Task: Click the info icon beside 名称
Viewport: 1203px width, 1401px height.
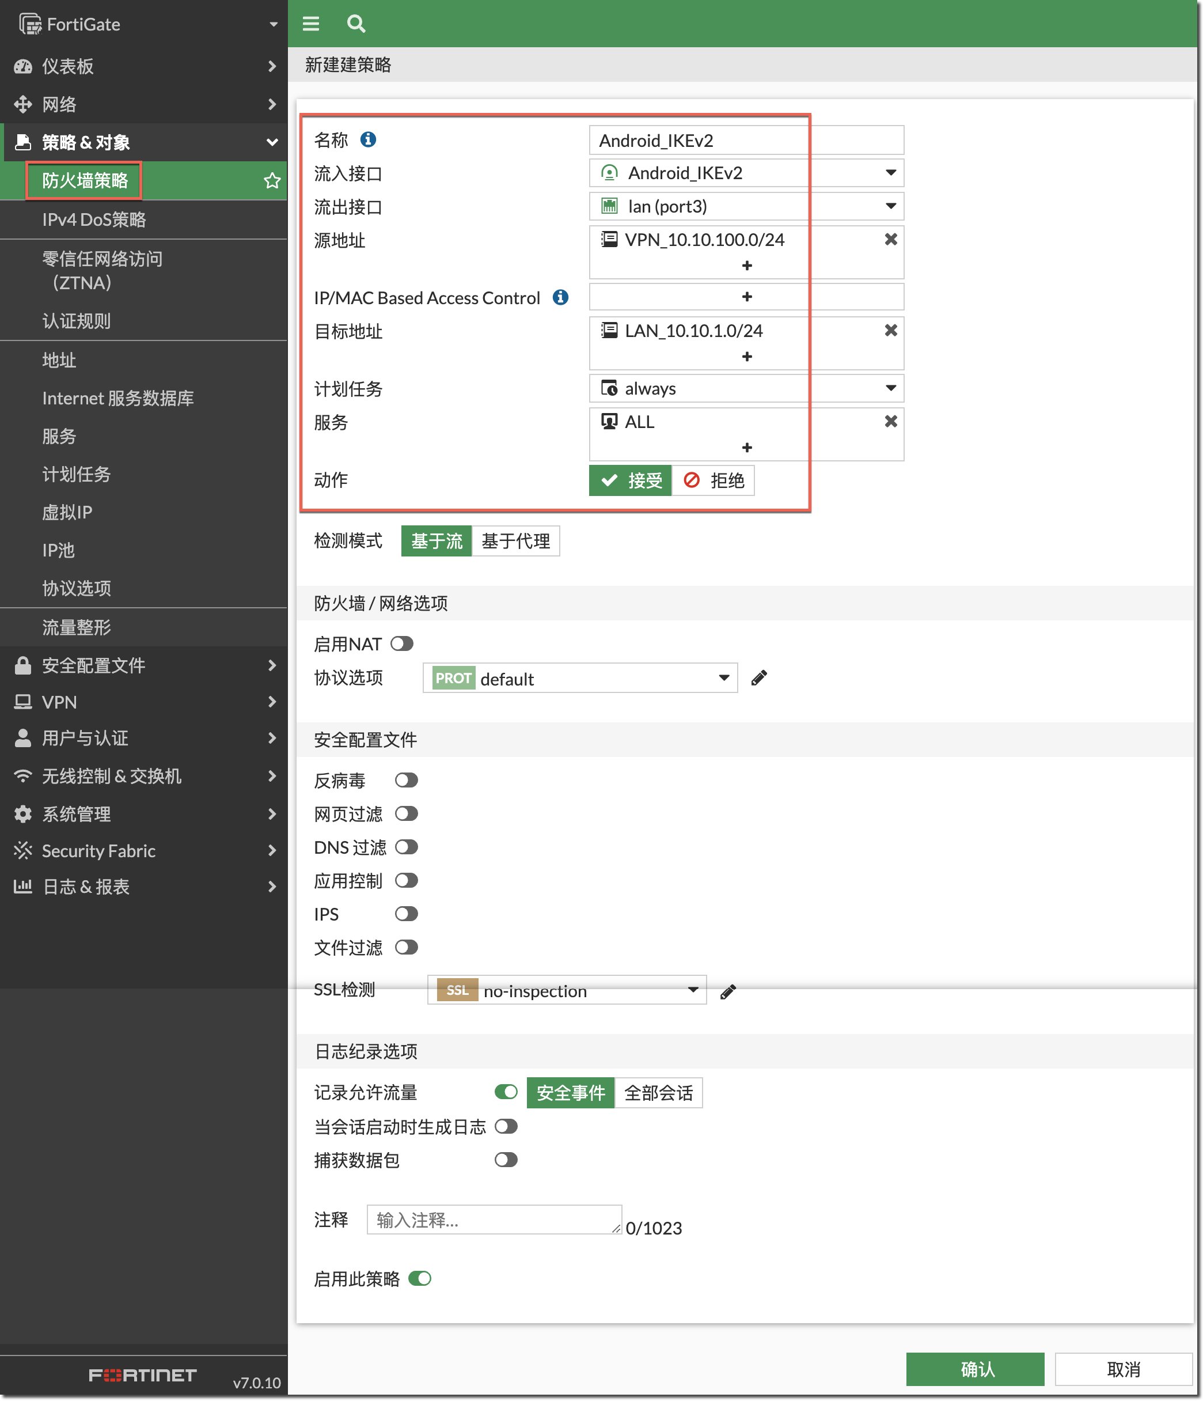Action: (369, 139)
